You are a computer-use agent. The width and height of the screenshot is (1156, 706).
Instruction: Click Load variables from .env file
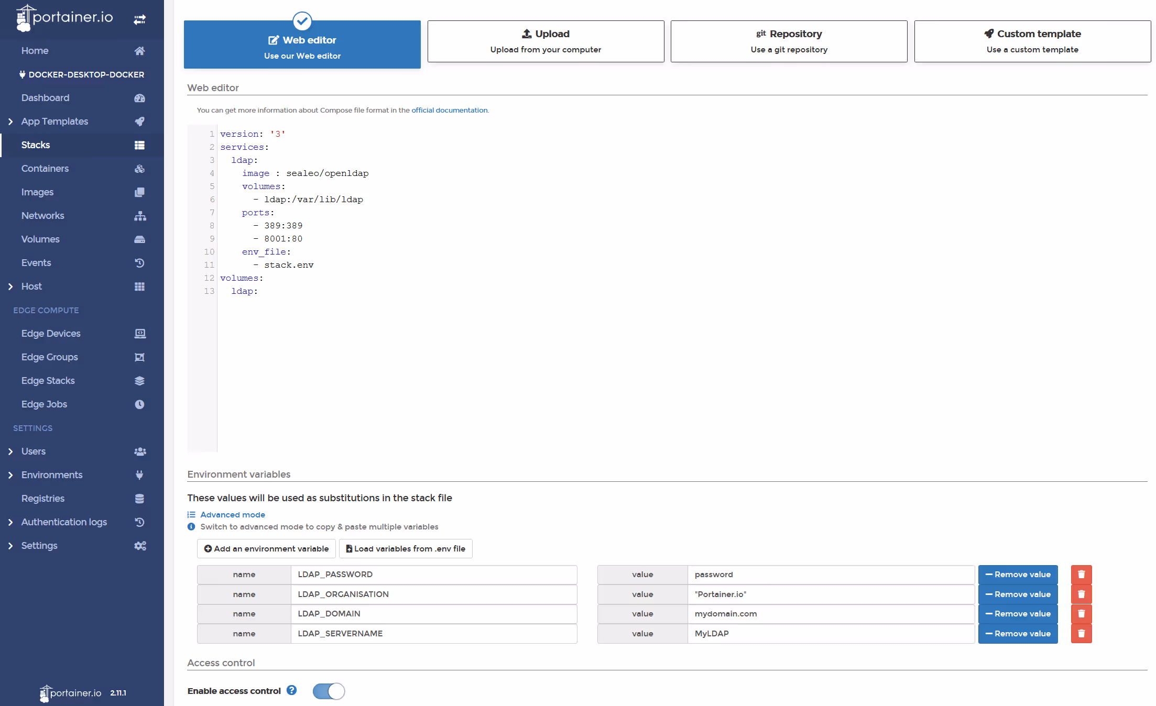[406, 549]
